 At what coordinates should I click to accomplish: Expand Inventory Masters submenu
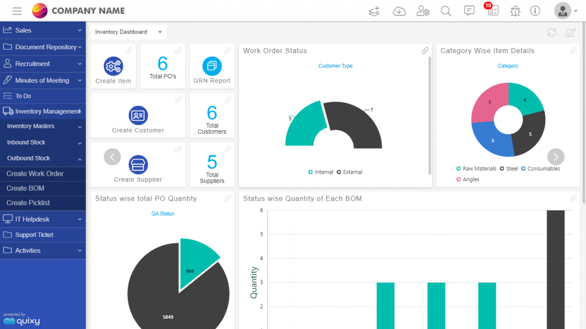[42, 126]
